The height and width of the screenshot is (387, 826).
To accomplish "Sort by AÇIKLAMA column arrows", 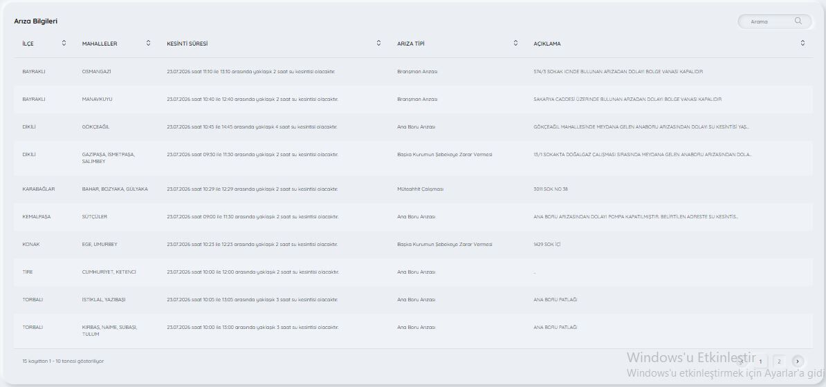I will click(x=802, y=43).
